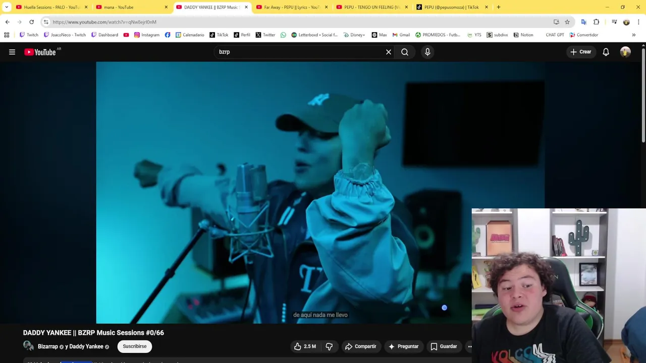Dislike the video with thumbs down
Screen dimensions: 646x363
pyautogui.click(x=329, y=346)
